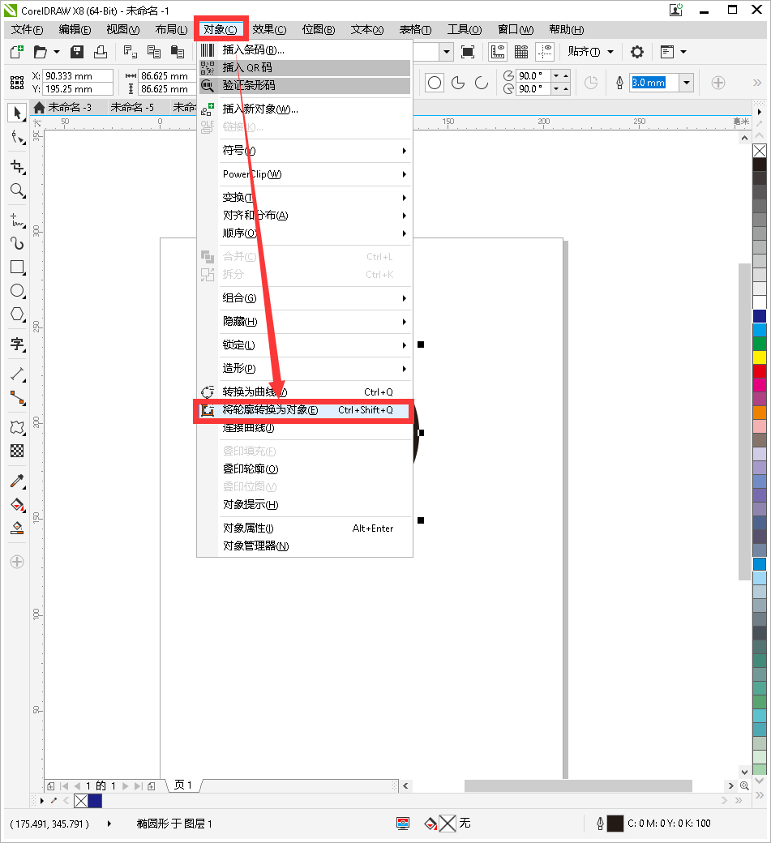Select the Connector tool

[x=17, y=398]
